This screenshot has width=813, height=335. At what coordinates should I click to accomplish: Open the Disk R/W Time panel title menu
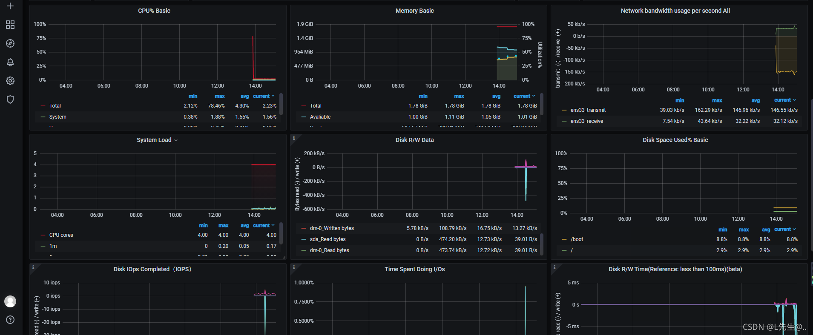[x=675, y=269]
